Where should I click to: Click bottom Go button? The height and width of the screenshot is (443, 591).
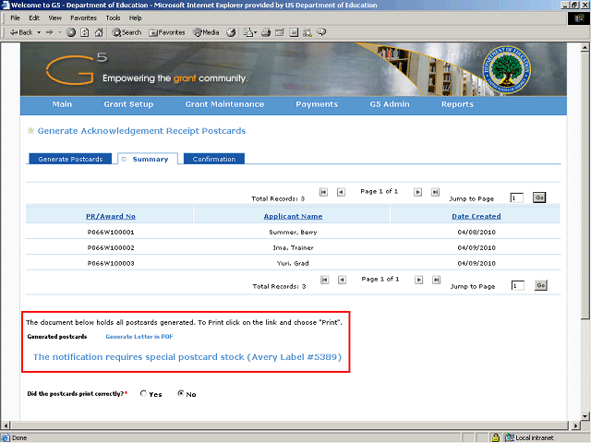pos(541,285)
